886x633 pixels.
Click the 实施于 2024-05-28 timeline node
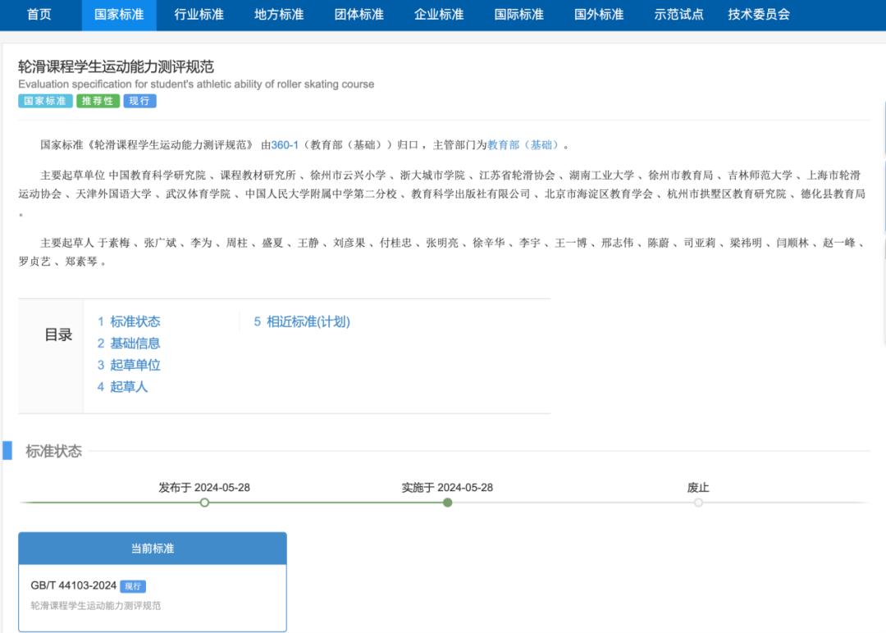tap(447, 503)
